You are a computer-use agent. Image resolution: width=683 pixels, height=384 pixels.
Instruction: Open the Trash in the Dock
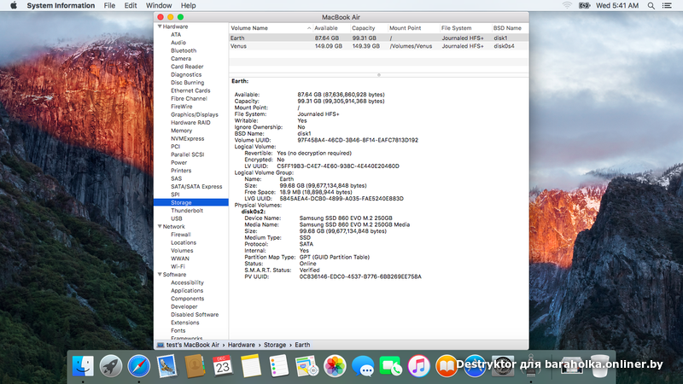(600, 366)
